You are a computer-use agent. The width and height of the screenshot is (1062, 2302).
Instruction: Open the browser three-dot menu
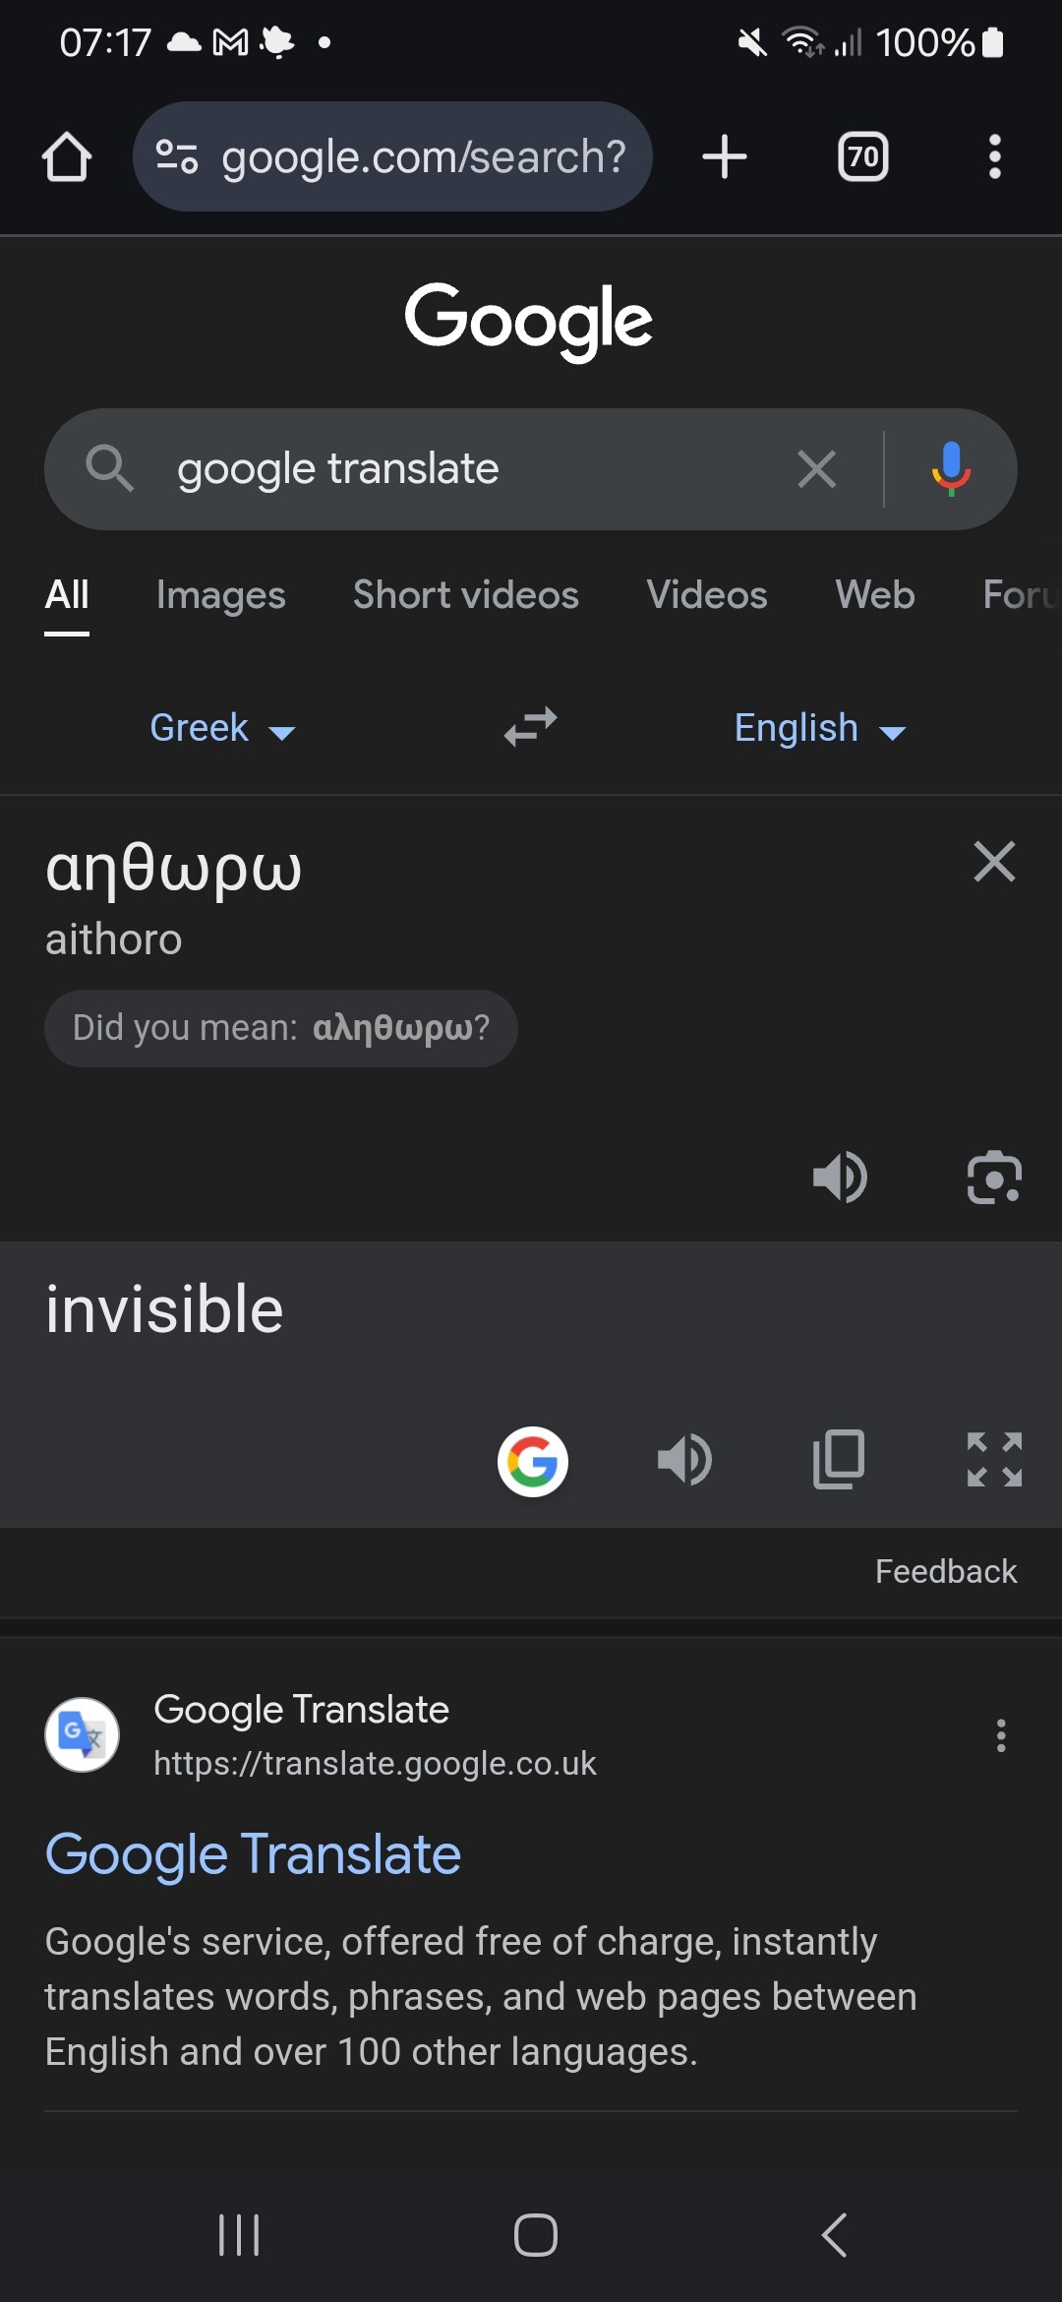click(x=994, y=157)
